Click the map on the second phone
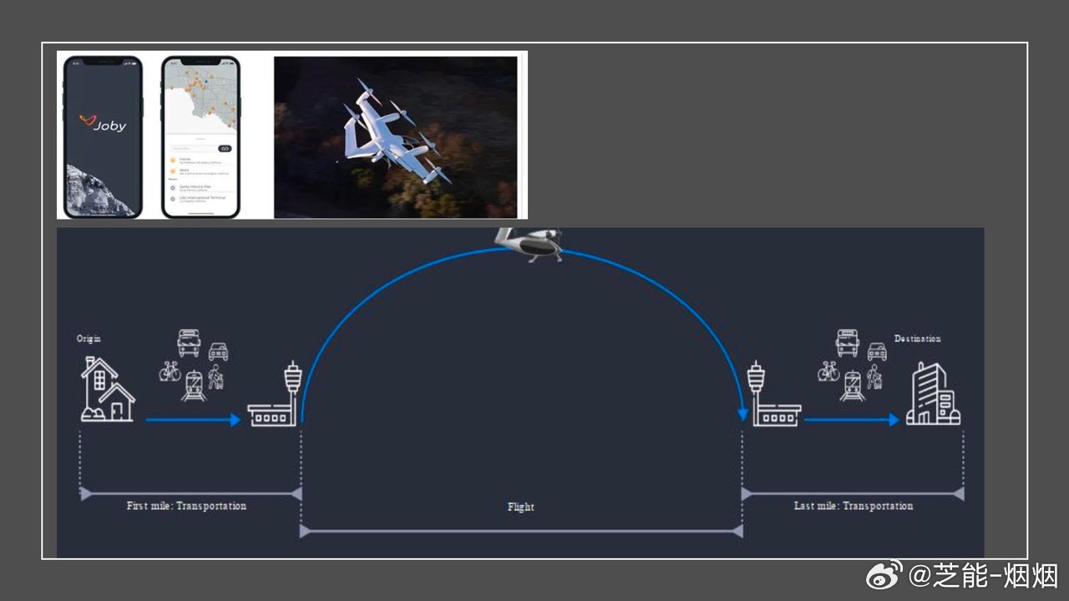 tap(200, 98)
